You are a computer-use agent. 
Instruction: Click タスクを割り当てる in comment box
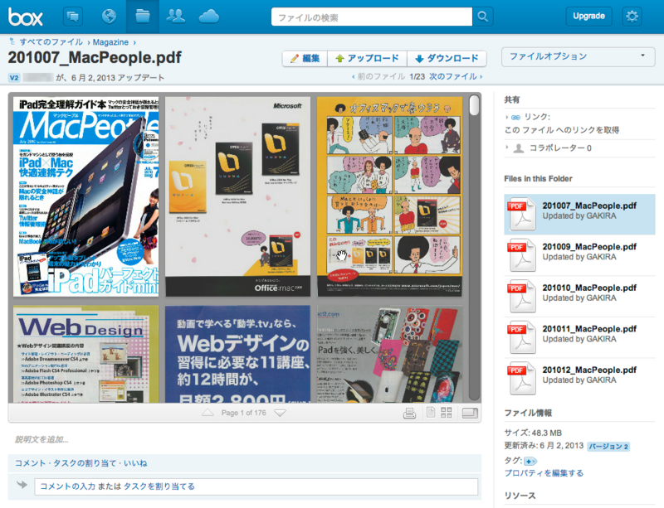159,486
